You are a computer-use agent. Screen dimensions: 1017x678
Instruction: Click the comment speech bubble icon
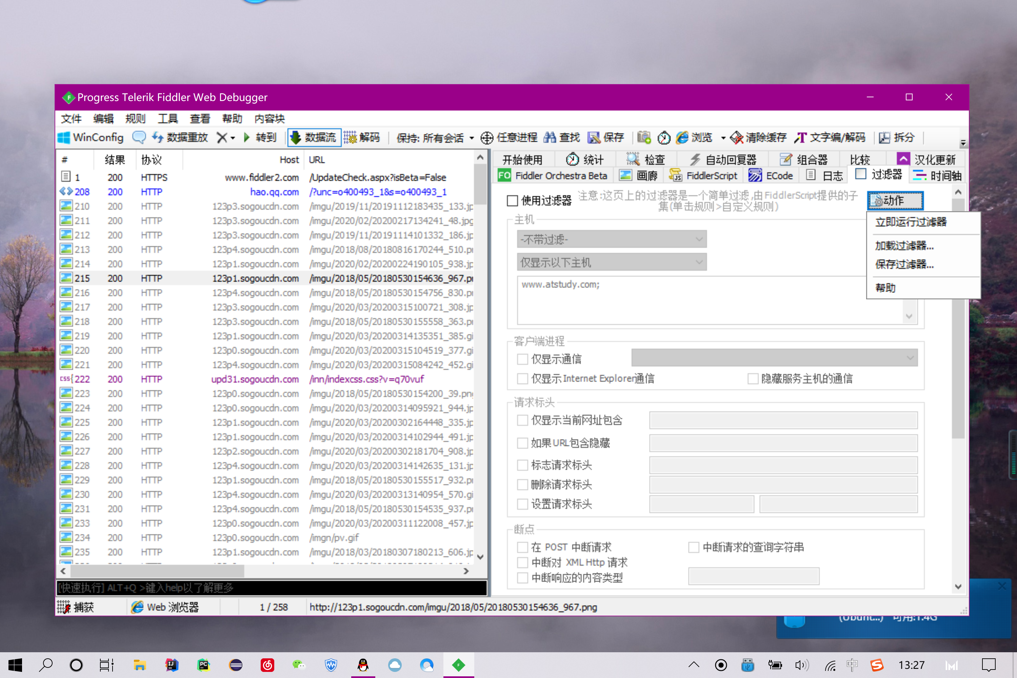(x=139, y=138)
